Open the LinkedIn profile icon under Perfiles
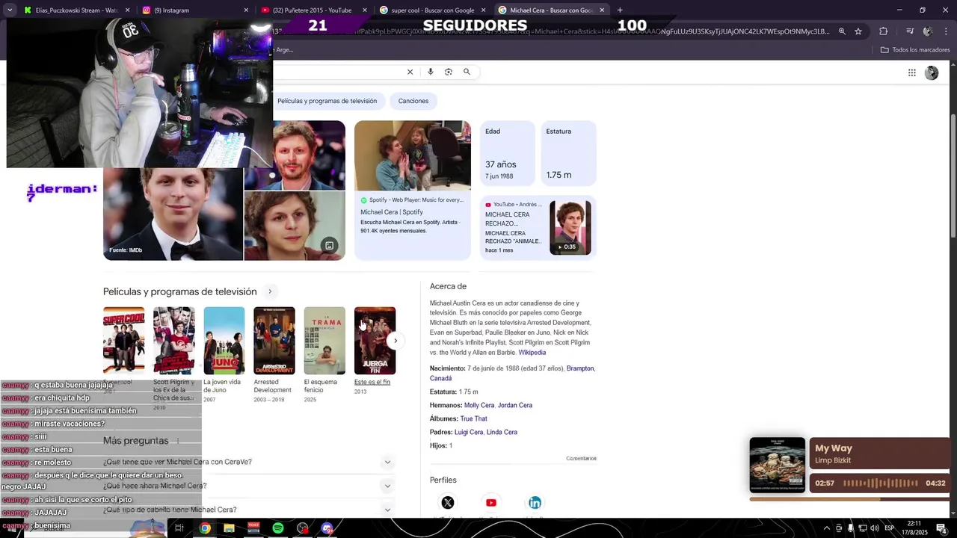The image size is (957, 538). point(535,502)
